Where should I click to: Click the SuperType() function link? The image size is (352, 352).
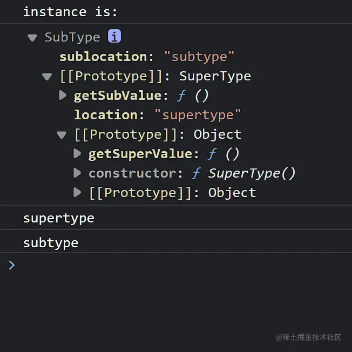tap(252, 173)
